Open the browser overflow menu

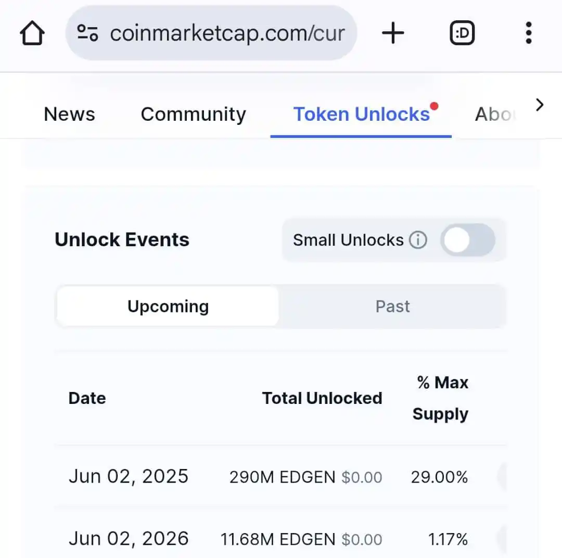528,32
